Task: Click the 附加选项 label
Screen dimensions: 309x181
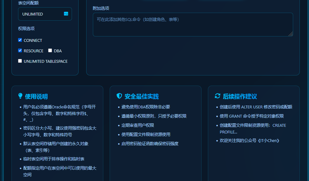Action: pyautogui.click(x=101, y=8)
